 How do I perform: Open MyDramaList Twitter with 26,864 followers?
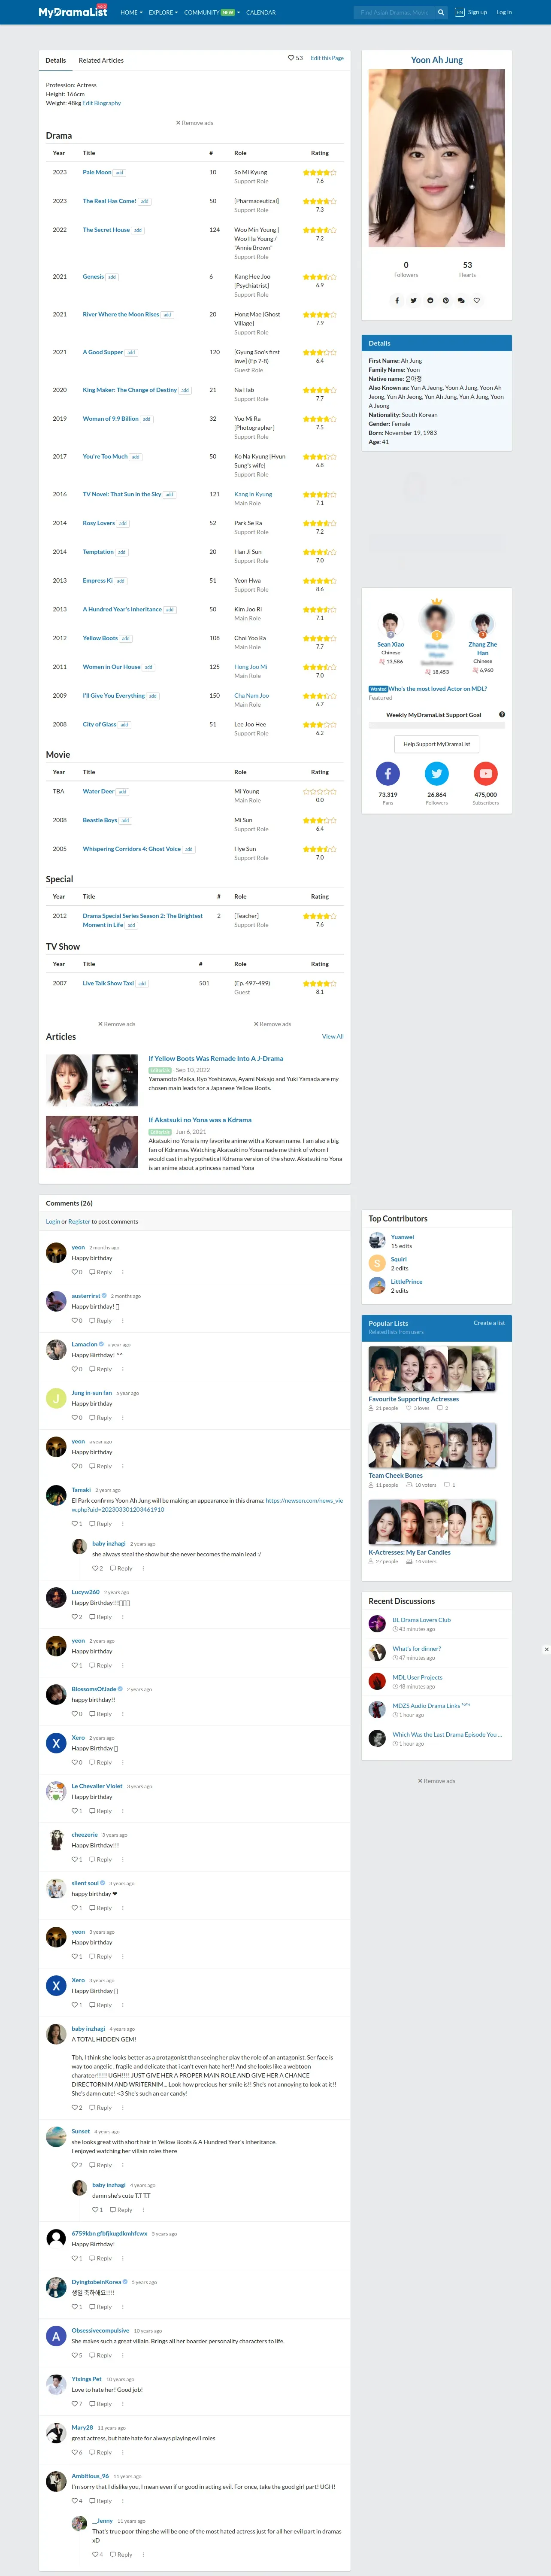coord(437,774)
